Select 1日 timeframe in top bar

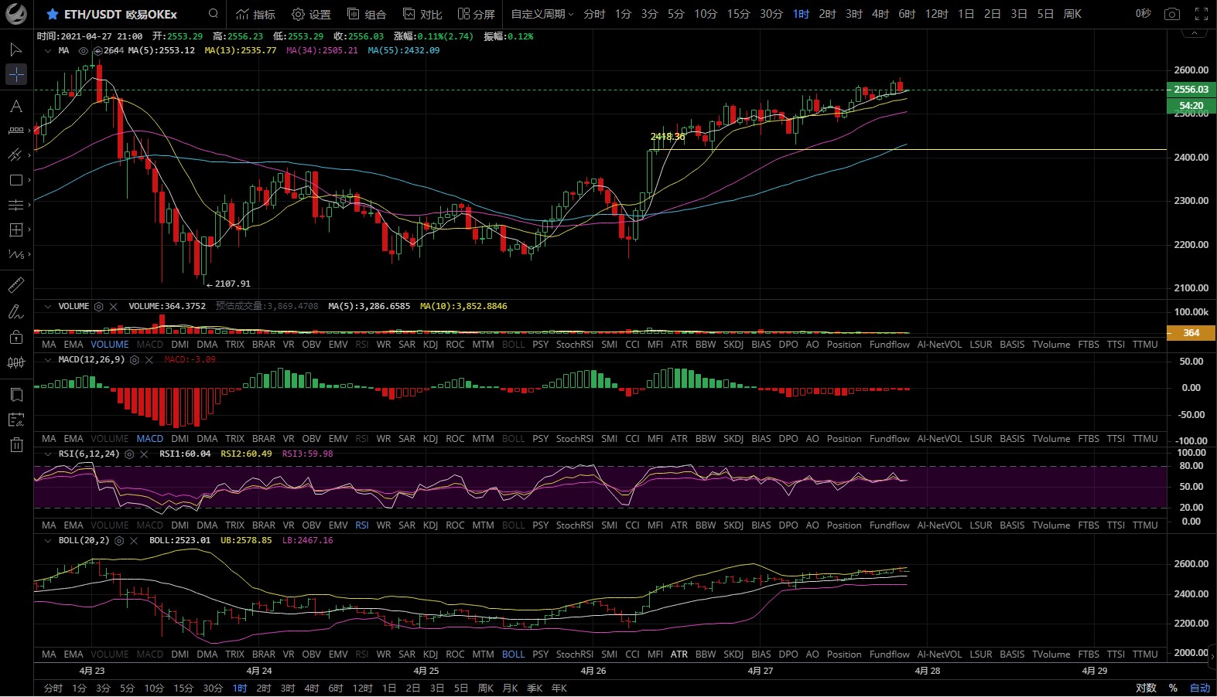click(x=966, y=14)
